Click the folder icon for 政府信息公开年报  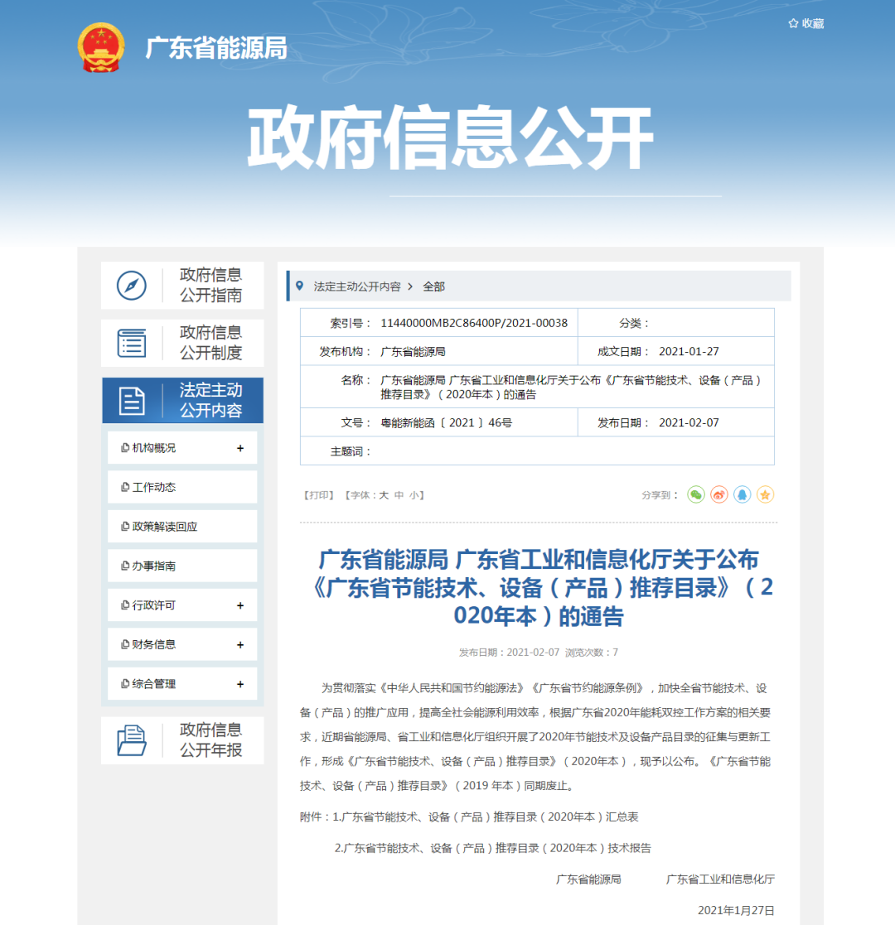coord(131,740)
